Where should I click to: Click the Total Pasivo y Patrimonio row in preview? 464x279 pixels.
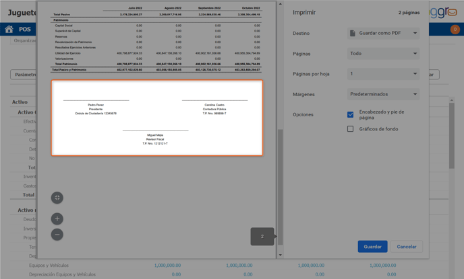[x=156, y=70]
